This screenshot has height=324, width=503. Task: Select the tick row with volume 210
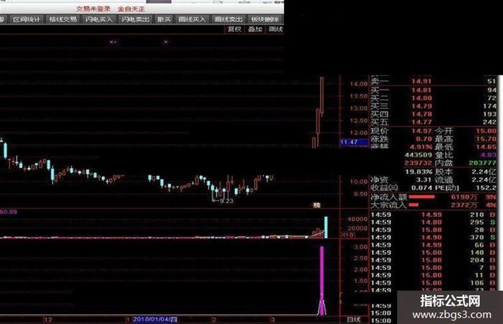[433, 214]
